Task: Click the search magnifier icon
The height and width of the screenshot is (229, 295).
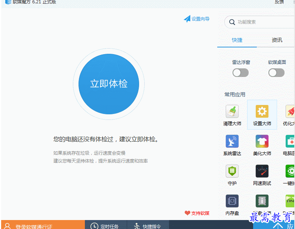Action: (232, 22)
